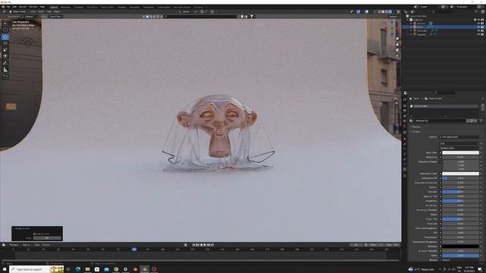This screenshot has width=486, height=273.
Task: Click the Blender icon in taskbar
Action: (144, 269)
